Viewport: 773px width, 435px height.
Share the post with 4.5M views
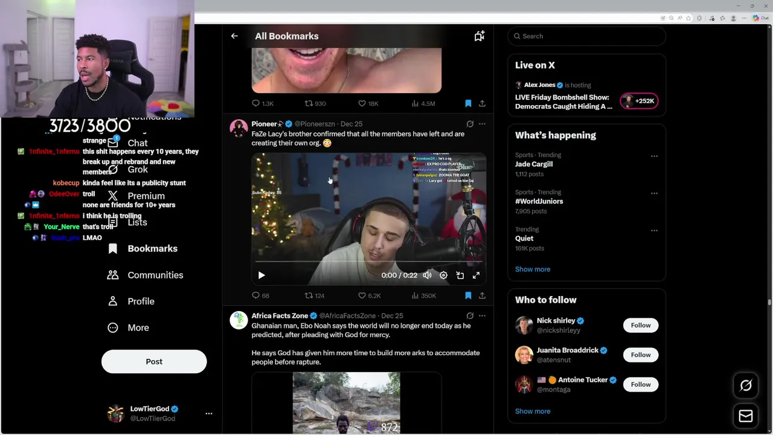(x=482, y=103)
